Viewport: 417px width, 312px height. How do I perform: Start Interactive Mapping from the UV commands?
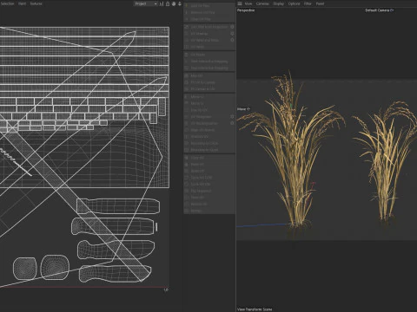[209, 62]
